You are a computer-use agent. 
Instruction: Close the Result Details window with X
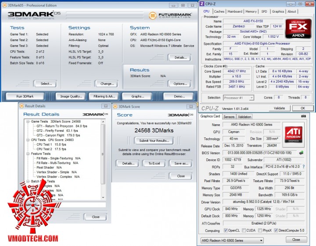click(106, 106)
